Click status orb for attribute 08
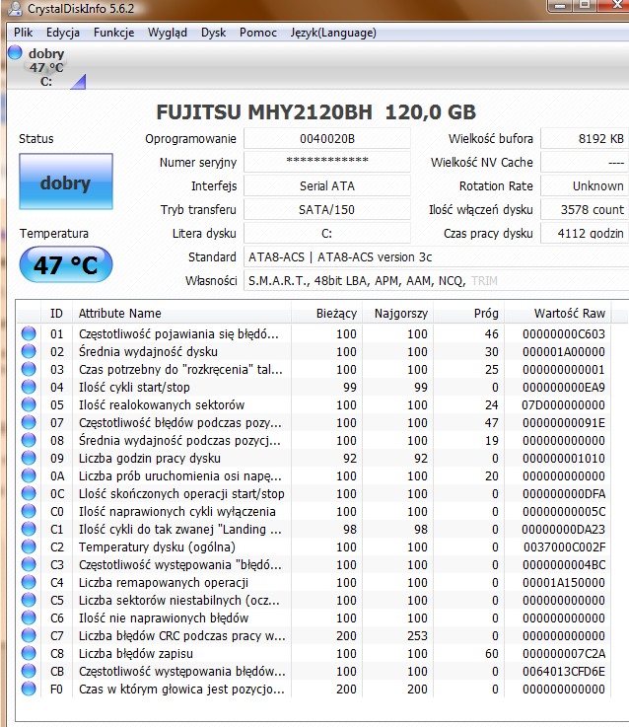The width and height of the screenshot is (629, 727). 29,440
